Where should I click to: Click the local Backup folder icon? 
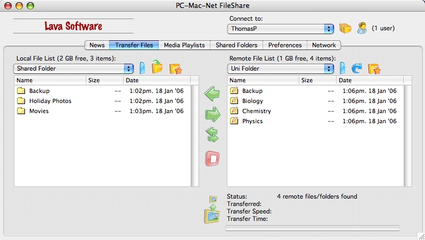[21, 91]
